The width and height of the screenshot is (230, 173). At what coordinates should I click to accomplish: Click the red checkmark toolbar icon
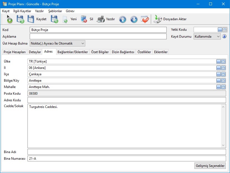[145, 19]
